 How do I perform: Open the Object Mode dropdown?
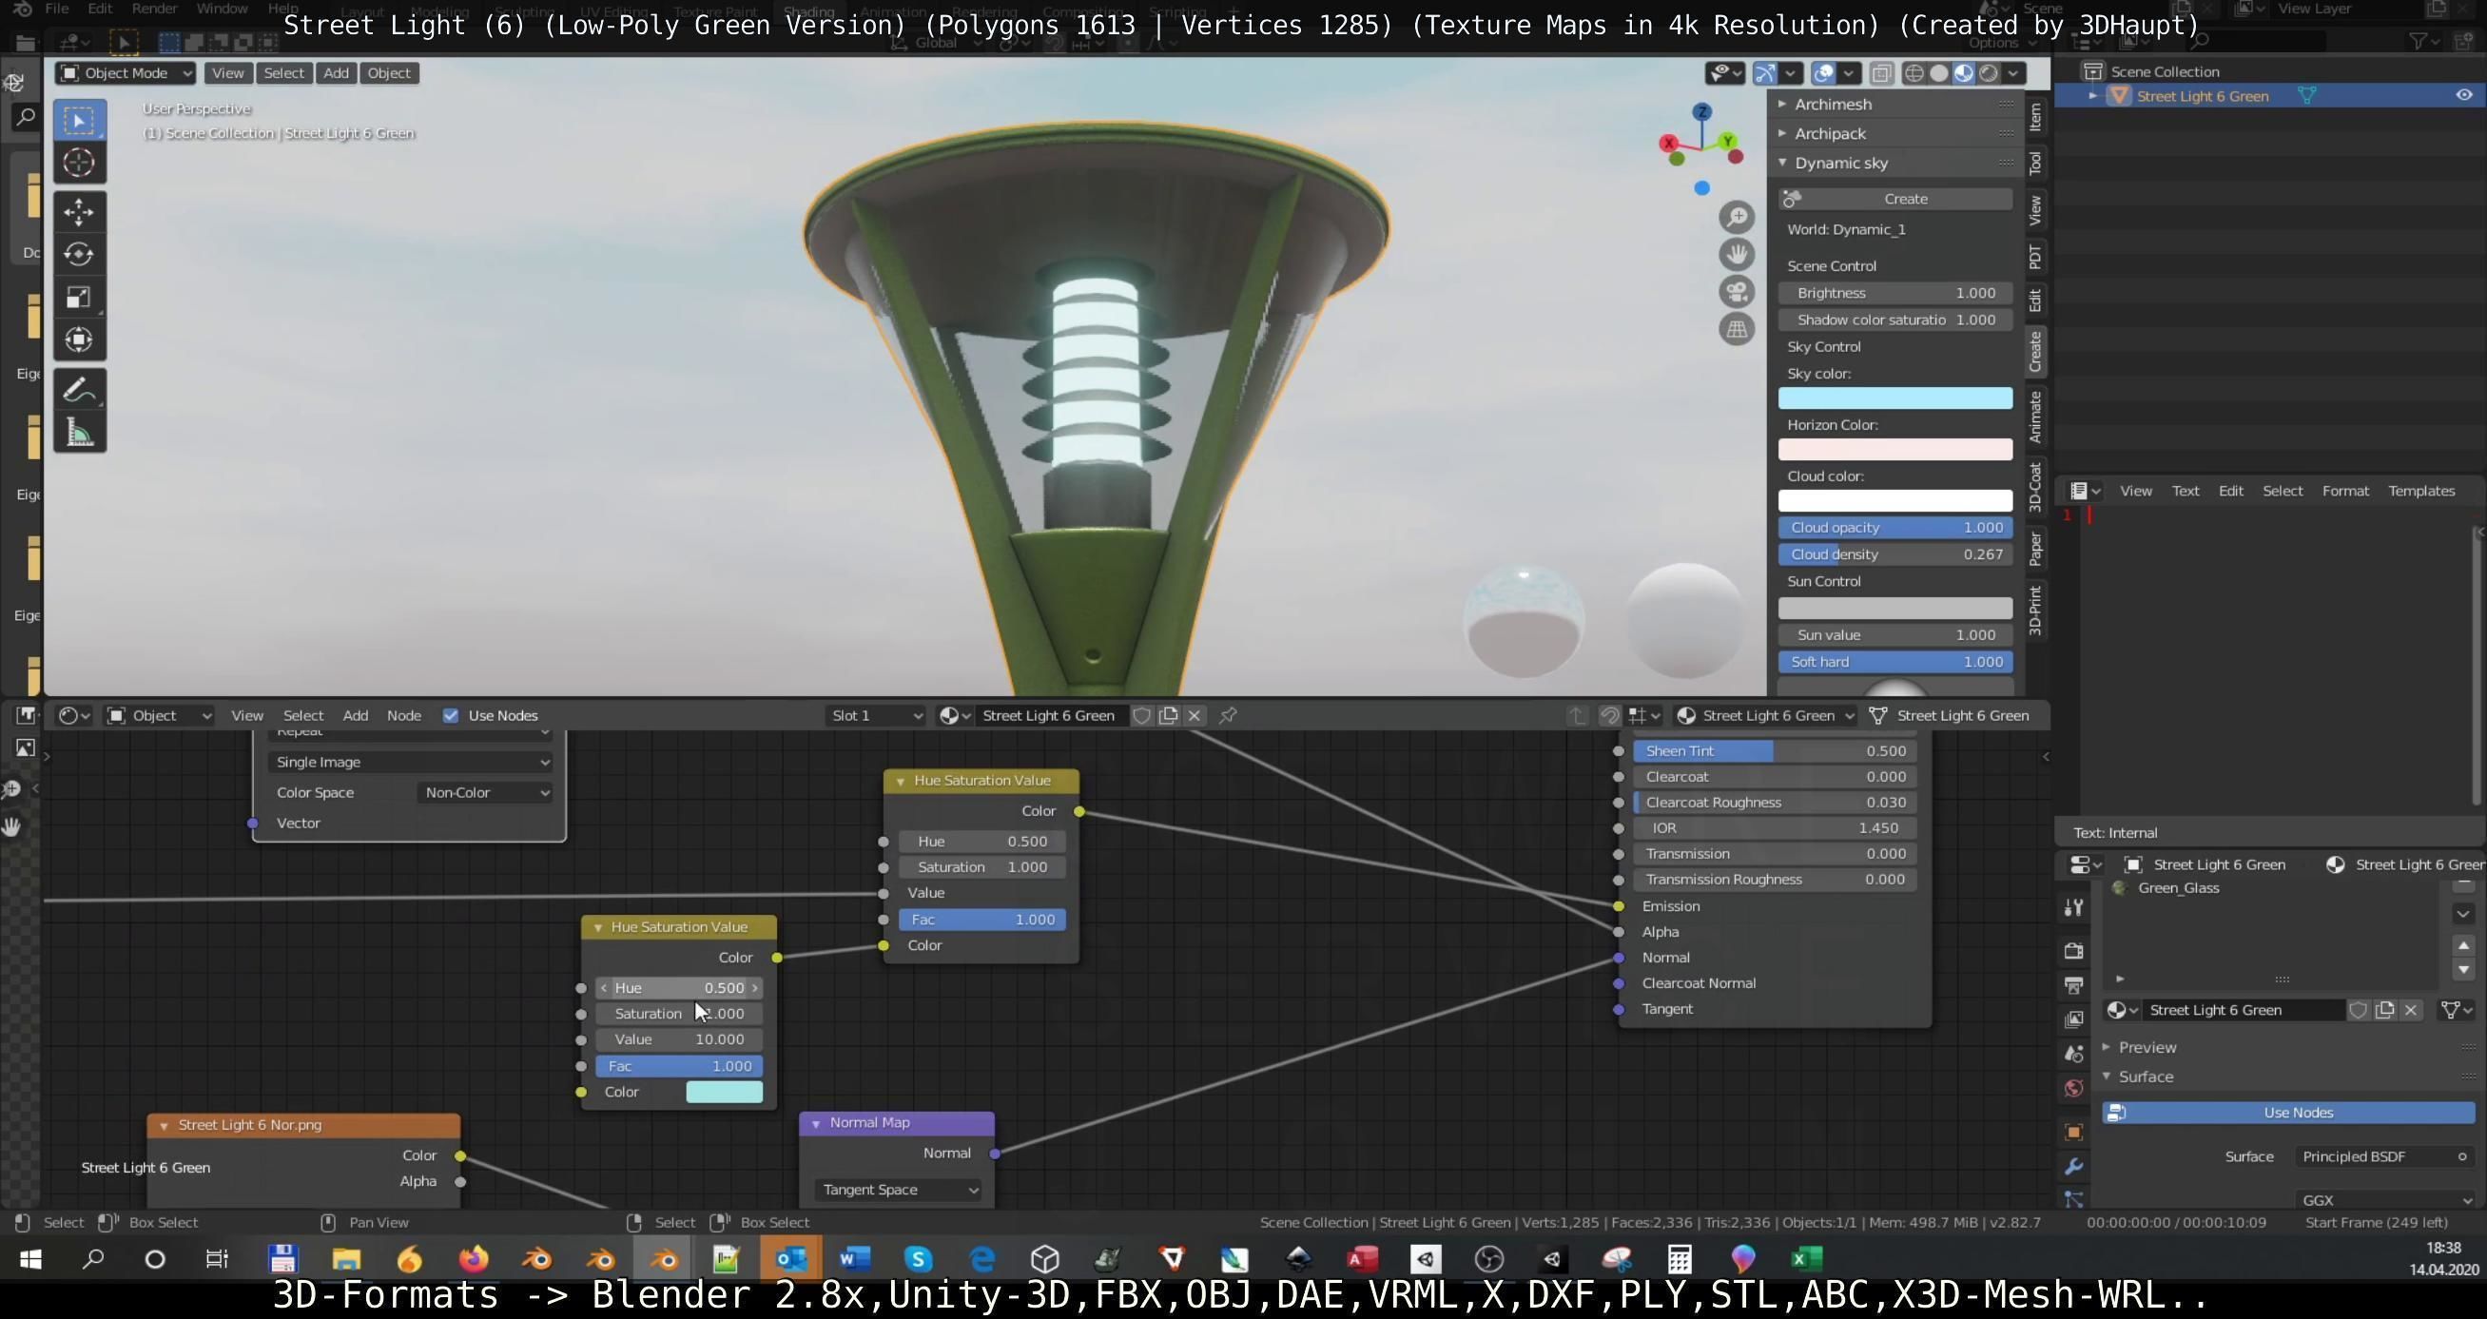tap(126, 73)
